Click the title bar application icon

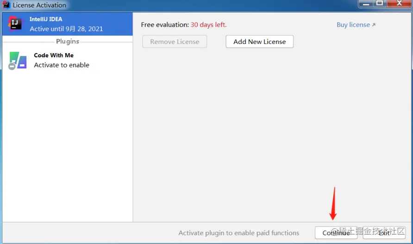[6, 5]
